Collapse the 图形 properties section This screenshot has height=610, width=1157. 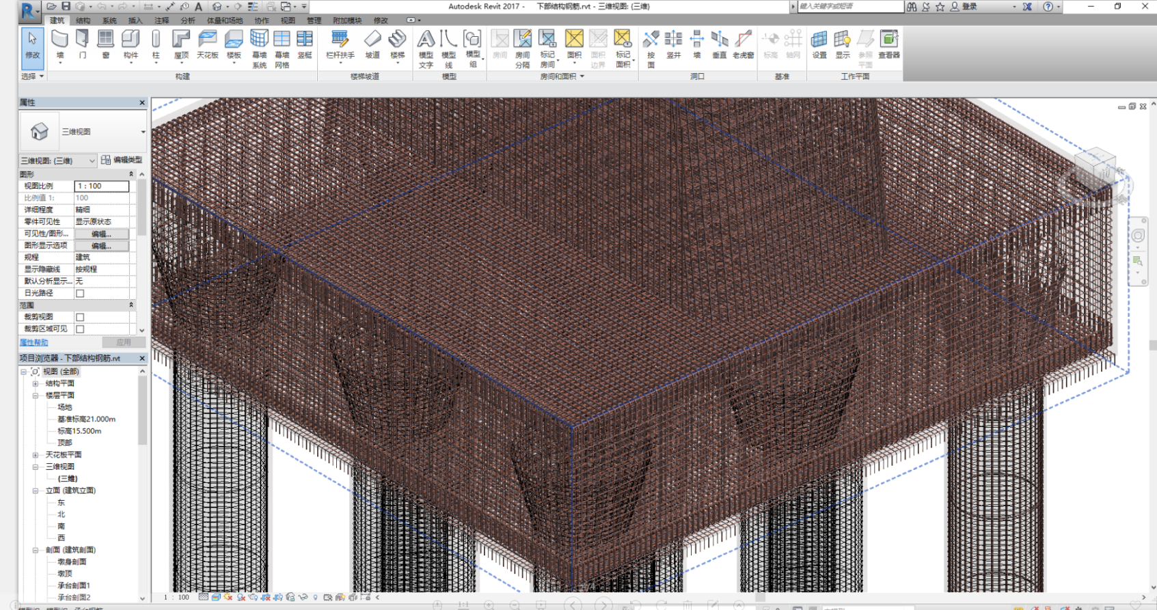click(131, 175)
